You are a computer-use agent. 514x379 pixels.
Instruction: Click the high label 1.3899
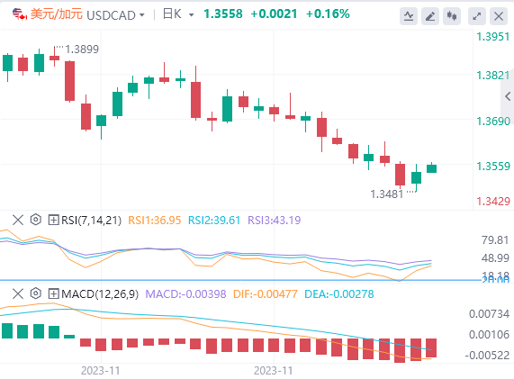(82, 50)
